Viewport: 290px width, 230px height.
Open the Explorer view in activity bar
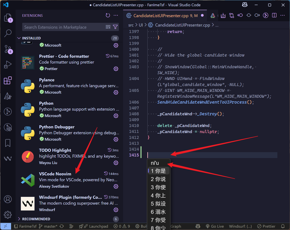point(8,18)
